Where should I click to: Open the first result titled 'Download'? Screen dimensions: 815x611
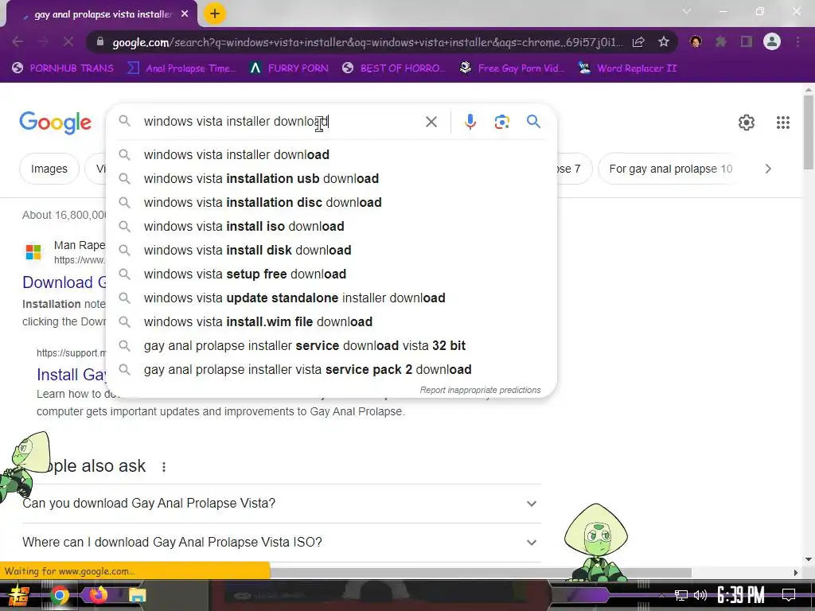tap(64, 282)
